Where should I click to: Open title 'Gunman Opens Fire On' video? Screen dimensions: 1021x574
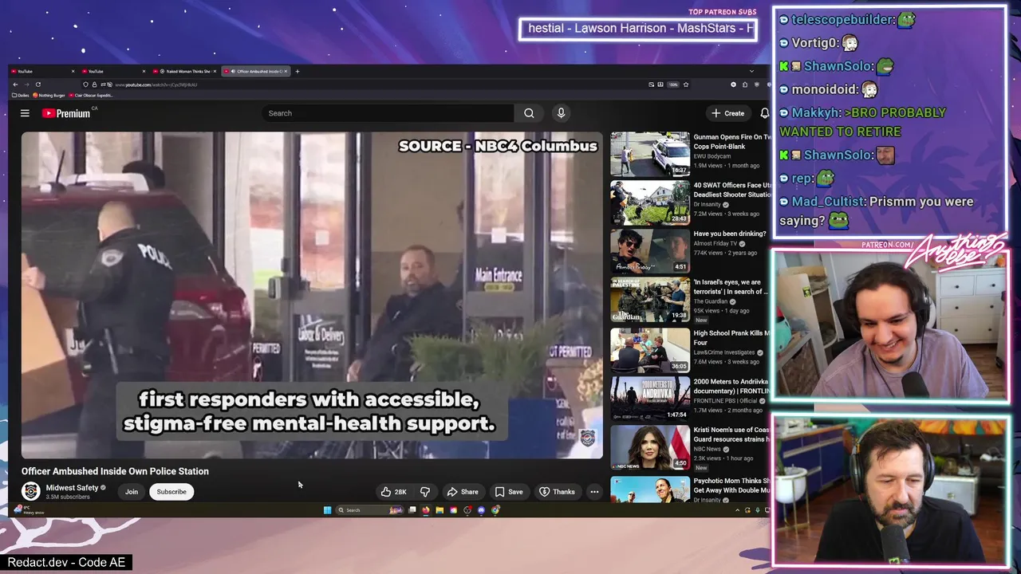732,142
